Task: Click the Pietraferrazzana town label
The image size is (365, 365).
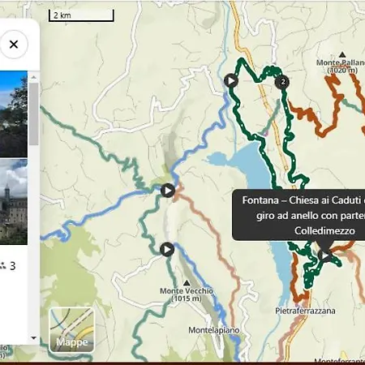Action: pyautogui.click(x=305, y=311)
